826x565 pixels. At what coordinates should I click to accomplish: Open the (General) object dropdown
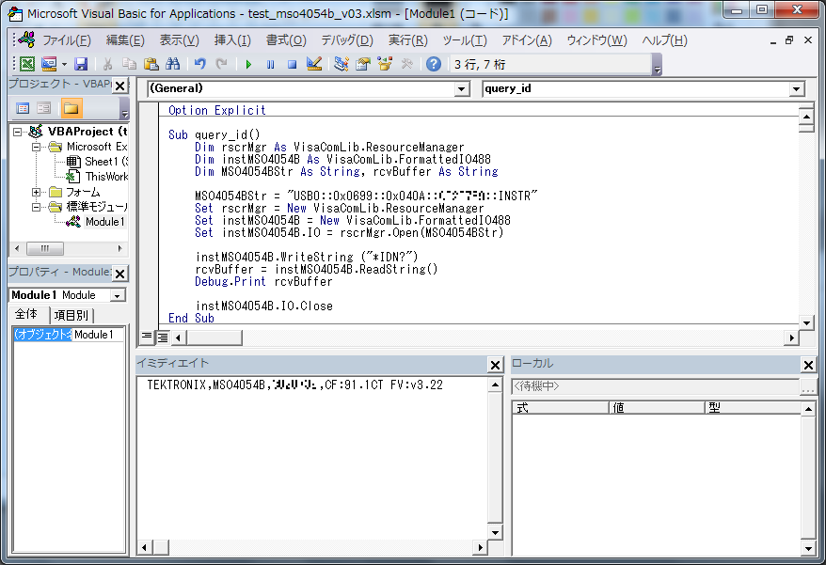pyautogui.click(x=461, y=89)
